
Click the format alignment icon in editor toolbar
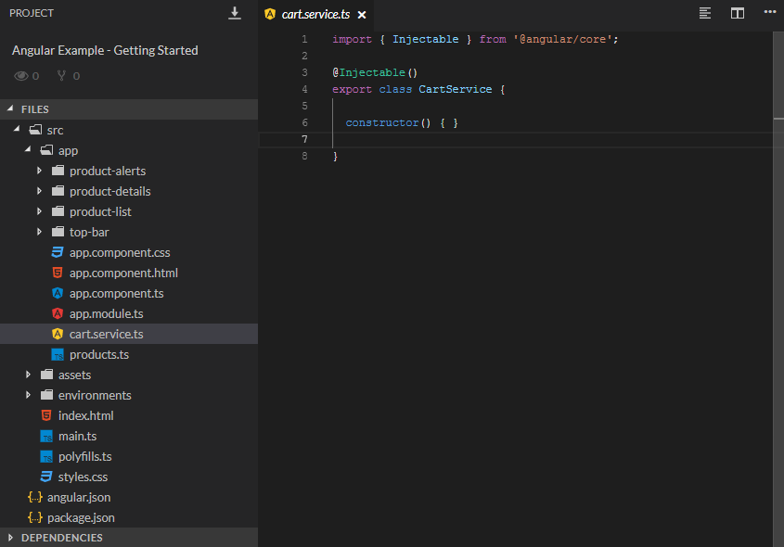coord(705,14)
